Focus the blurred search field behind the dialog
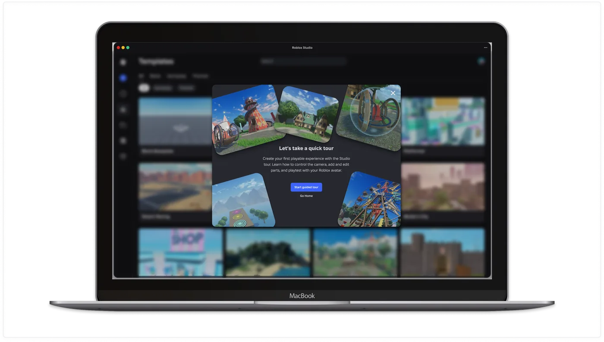The width and height of the screenshot is (604, 342). click(303, 61)
